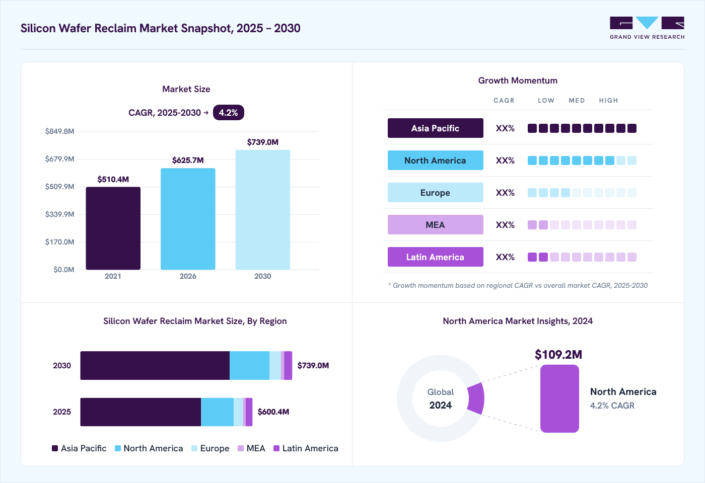
Task: Click the Global 2024 donut center label
Action: pyautogui.click(x=441, y=398)
